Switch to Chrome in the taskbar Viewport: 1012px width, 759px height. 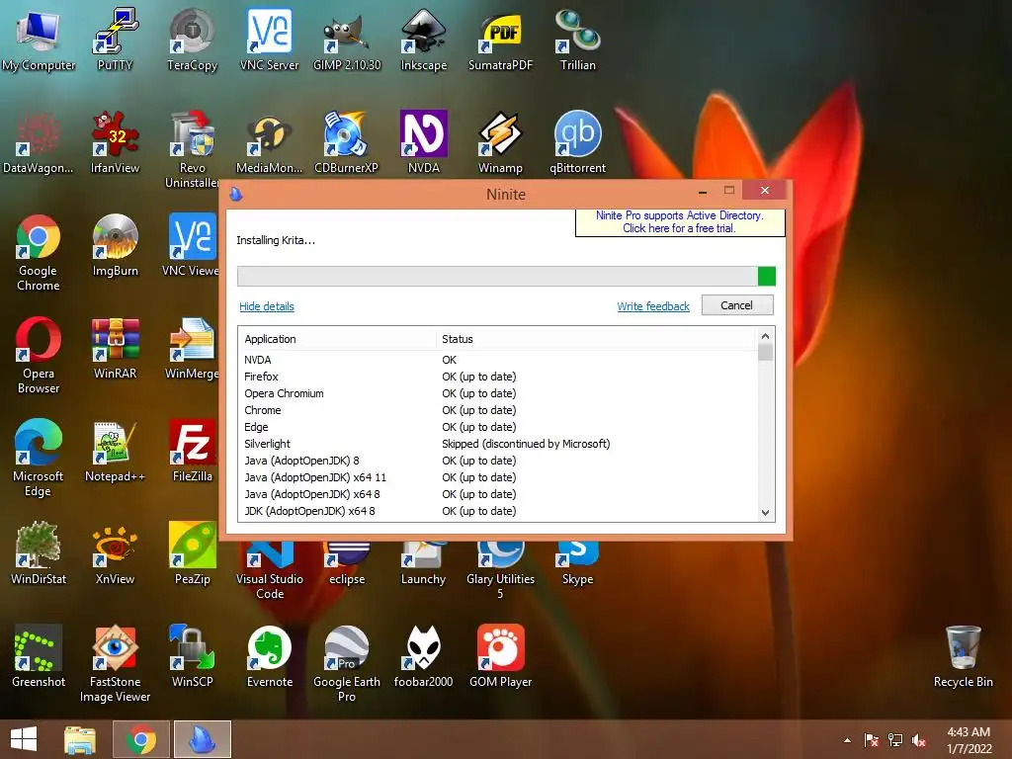[141, 739]
